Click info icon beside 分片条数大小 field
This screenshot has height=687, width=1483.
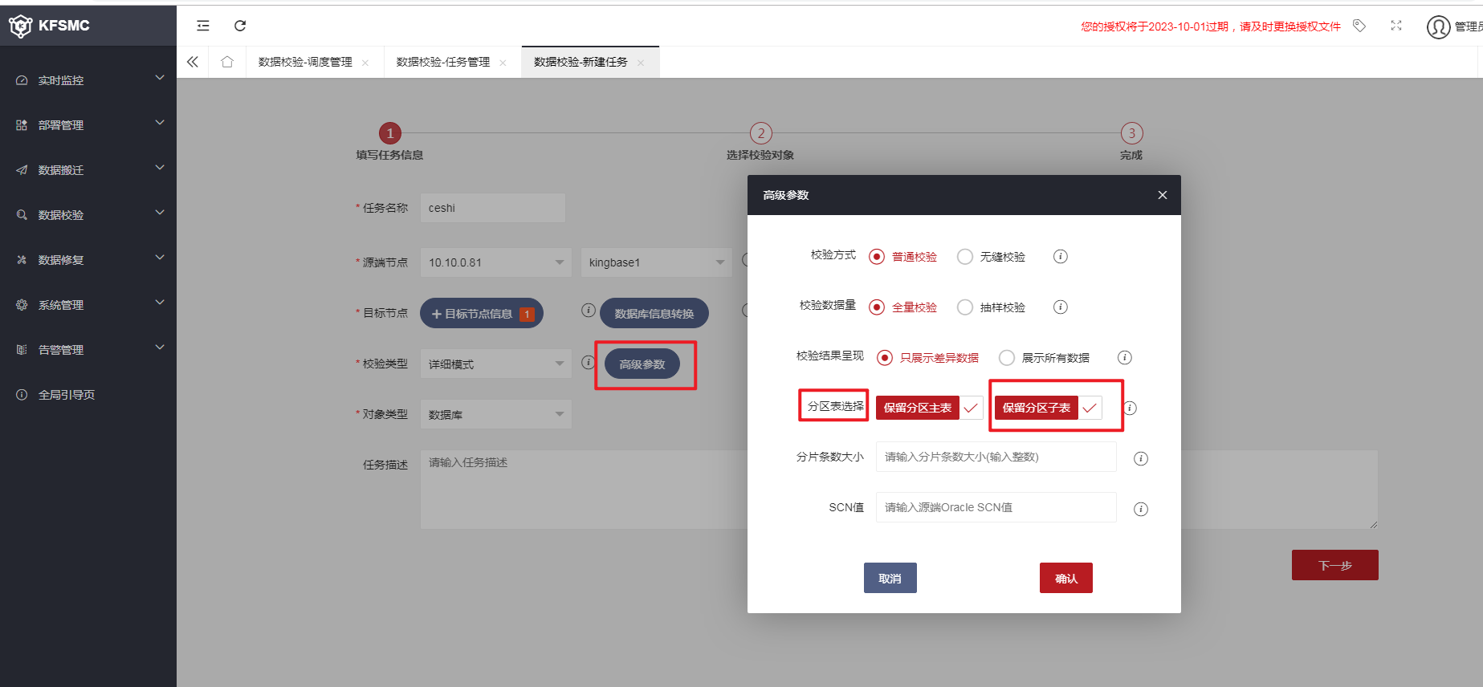click(1140, 458)
